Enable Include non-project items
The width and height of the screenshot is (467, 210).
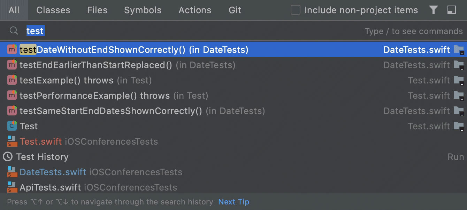295,10
